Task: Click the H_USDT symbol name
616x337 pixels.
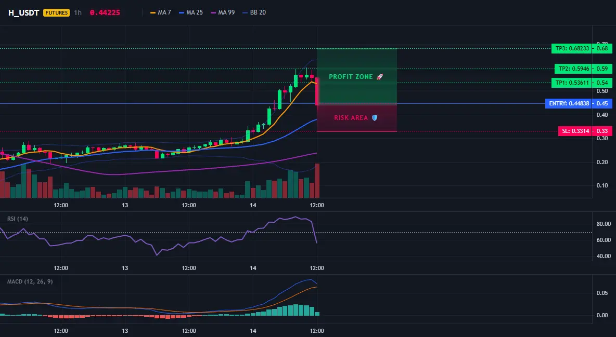Action: (23, 12)
